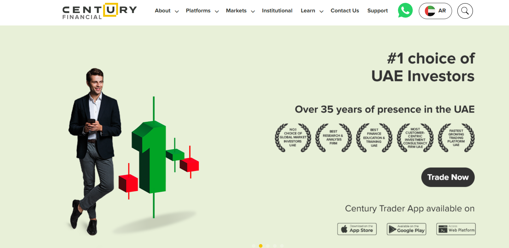Select the Institutional menu item
Image resolution: width=509 pixels, height=248 pixels.
coord(277,11)
